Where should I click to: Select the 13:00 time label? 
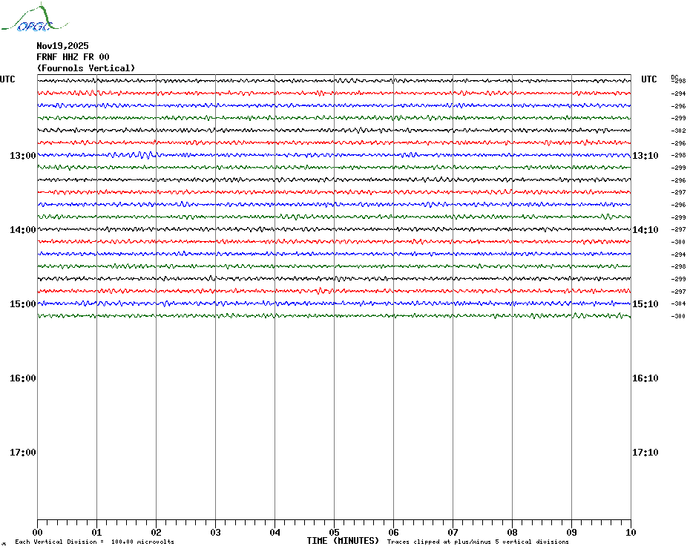[23, 155]
